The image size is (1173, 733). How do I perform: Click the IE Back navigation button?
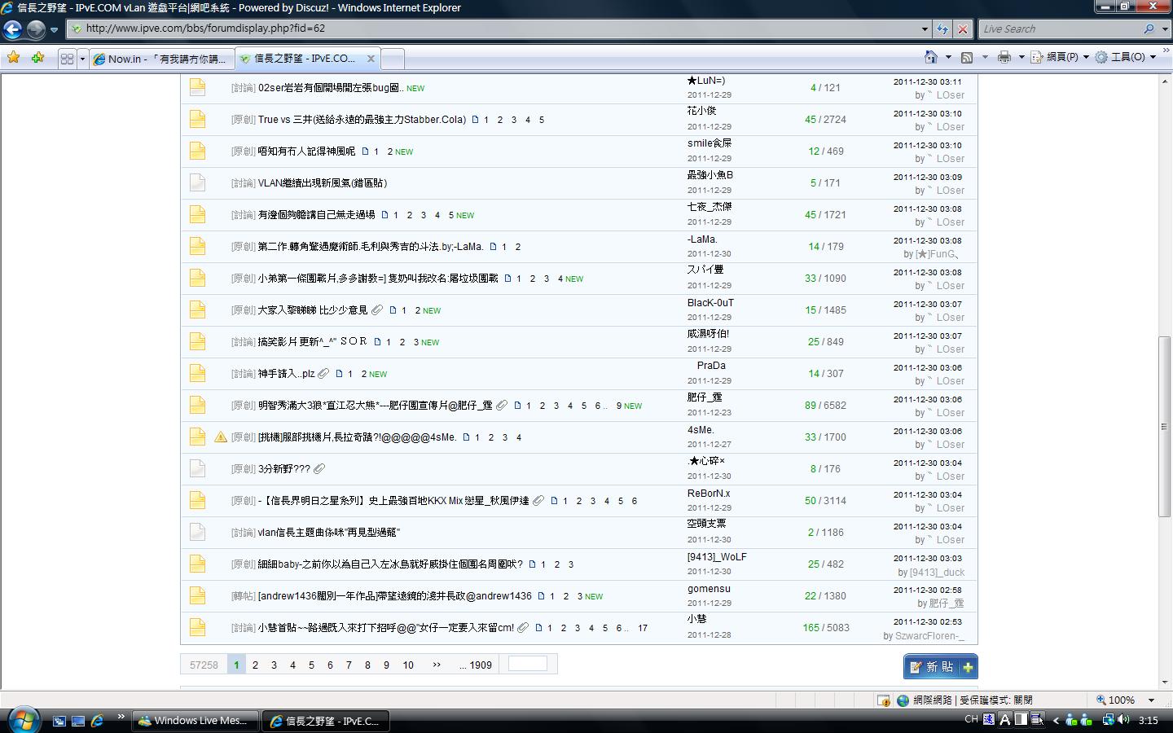12,29
